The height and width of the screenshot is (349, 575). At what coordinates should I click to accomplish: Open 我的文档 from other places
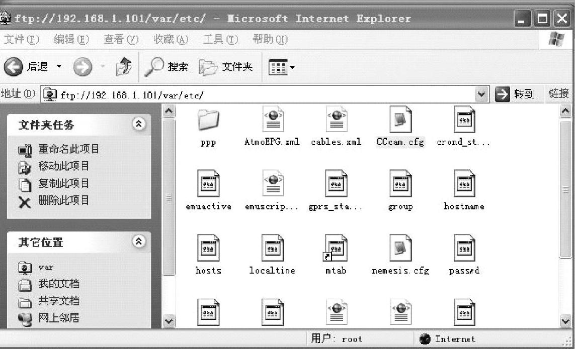click(49, 284)
